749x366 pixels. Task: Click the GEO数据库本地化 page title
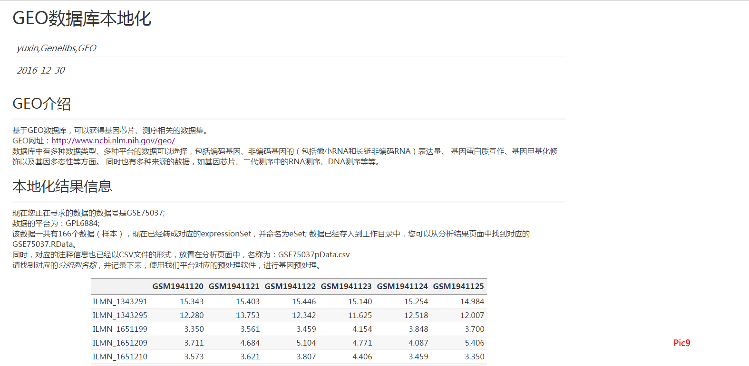pos(82,19)
